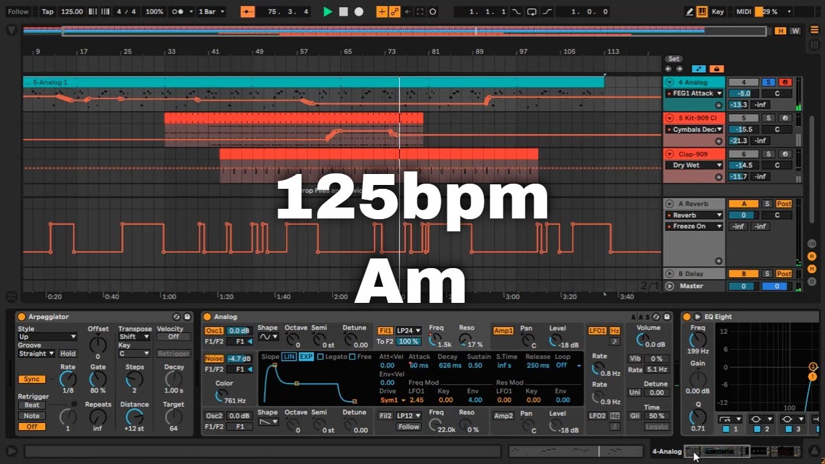Image resolution: width=825 pixels, height=464 pixels.
Task: Toggle the computer MIDI keyboard icon
Action: tap(701, 12)
